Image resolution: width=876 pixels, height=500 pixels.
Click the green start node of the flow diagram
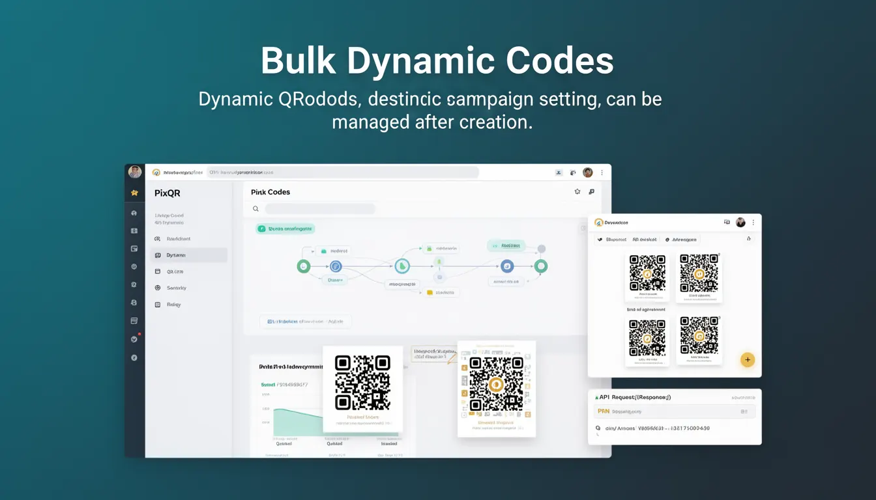(303, 266)
